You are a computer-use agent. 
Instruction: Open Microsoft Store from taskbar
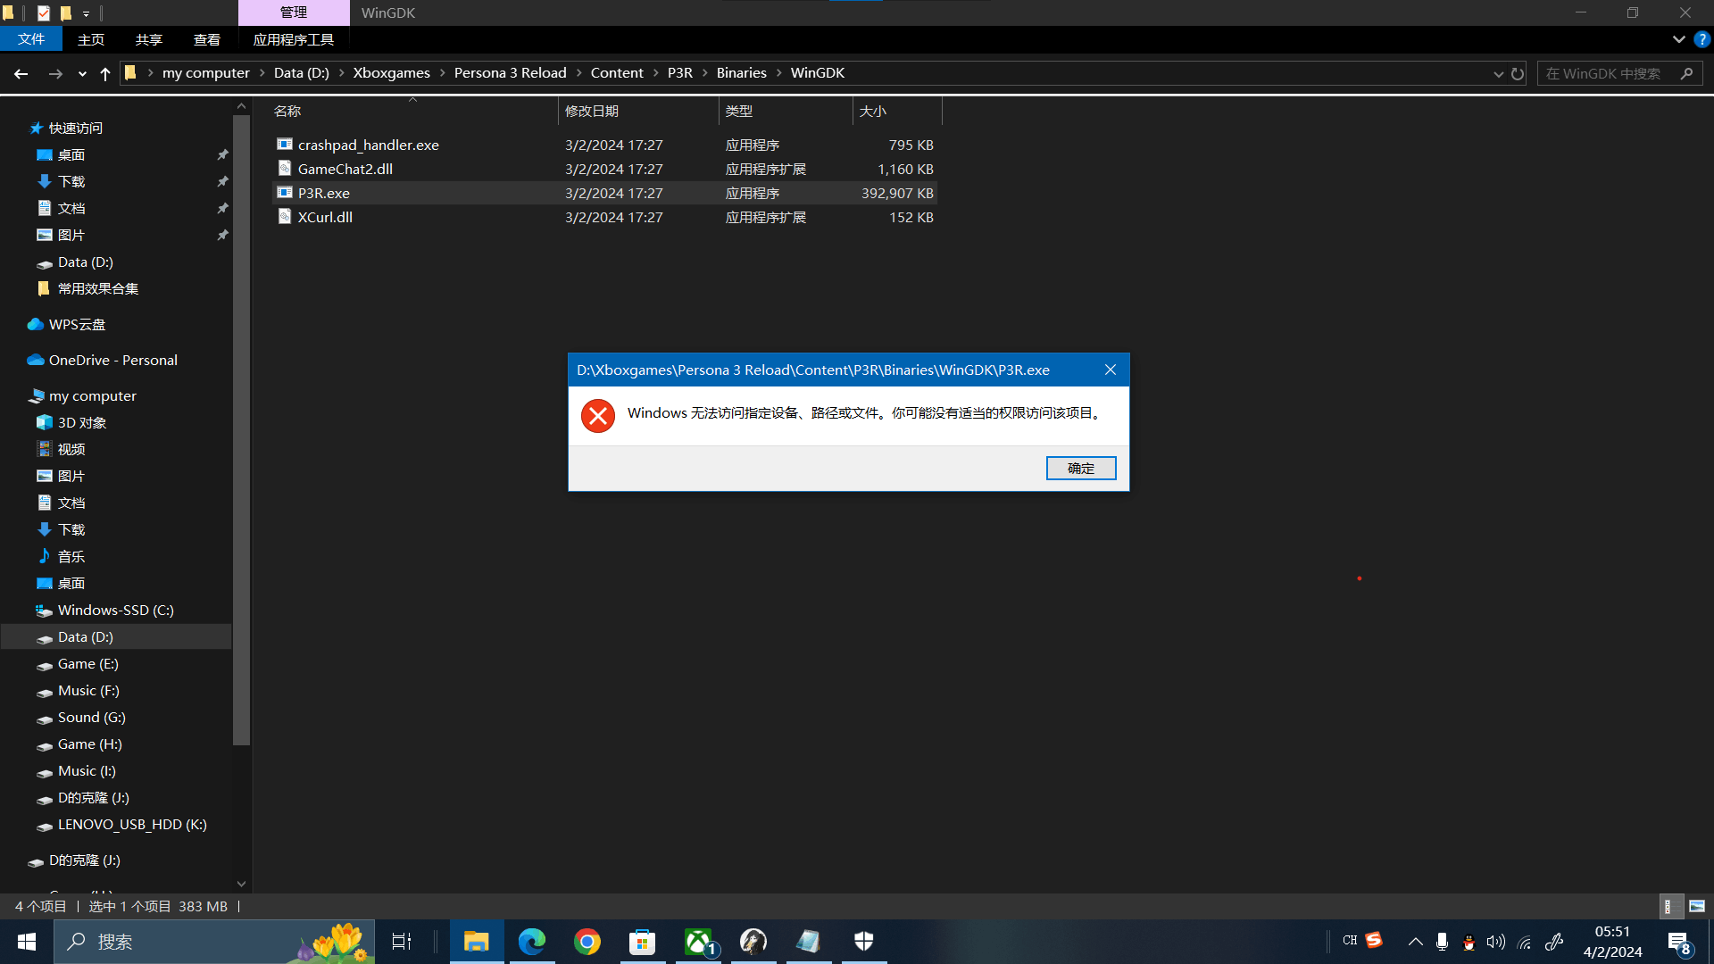coord(643,942)
